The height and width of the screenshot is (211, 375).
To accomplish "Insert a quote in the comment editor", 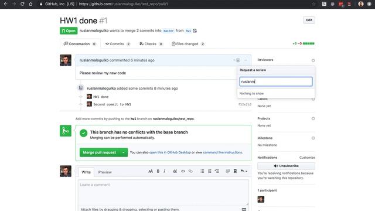I will click(x=175, y=171).
